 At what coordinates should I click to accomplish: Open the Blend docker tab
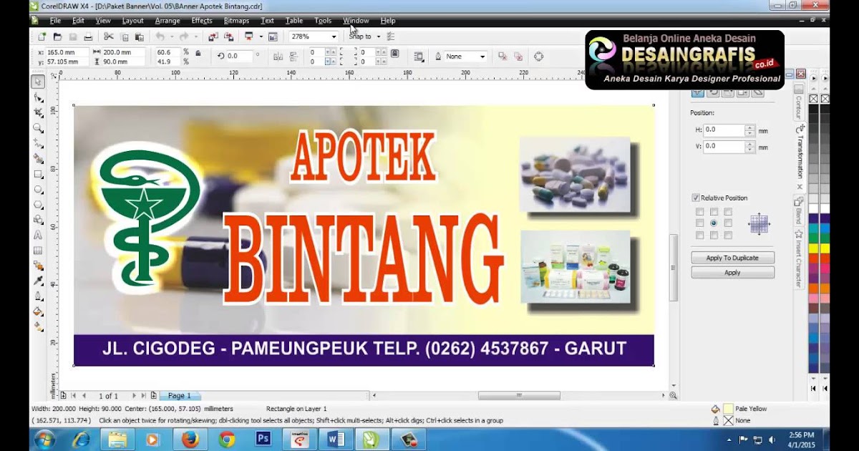point(799,211)
